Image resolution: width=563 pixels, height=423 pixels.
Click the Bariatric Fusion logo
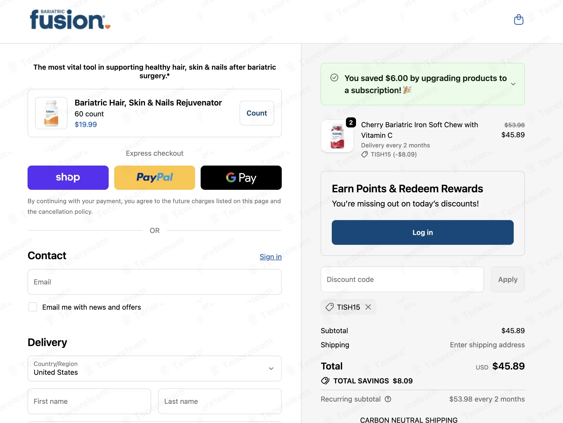[x=70, y=20]
